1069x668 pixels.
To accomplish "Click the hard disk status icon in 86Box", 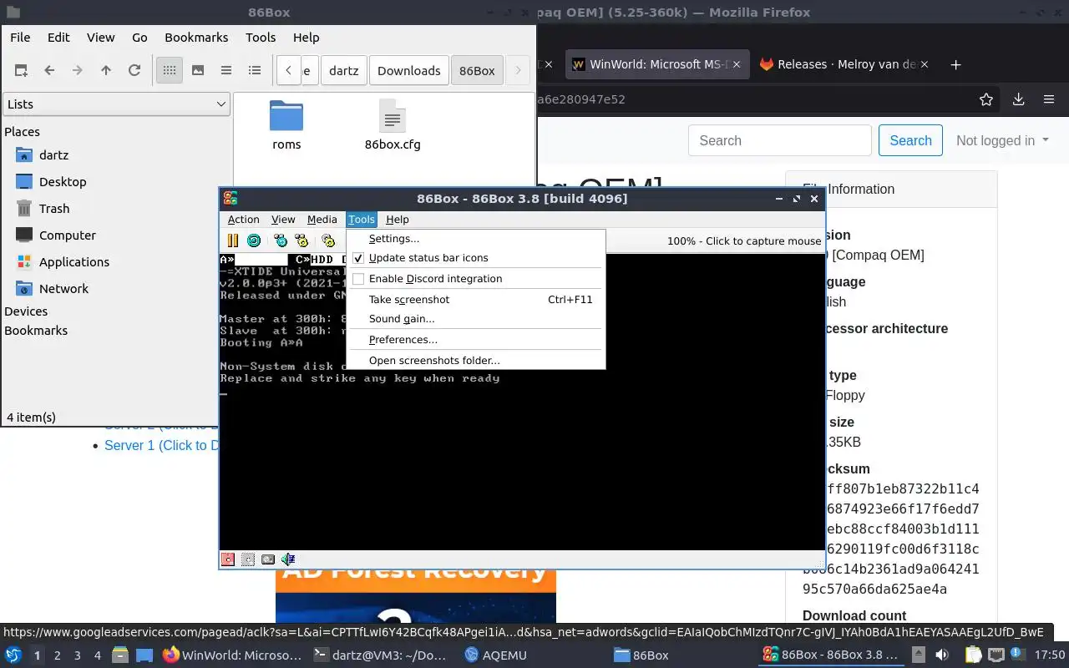I will coord(268,559).
